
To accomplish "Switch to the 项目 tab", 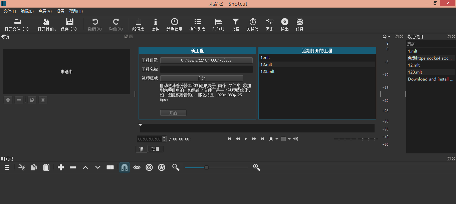I will 156,149.
